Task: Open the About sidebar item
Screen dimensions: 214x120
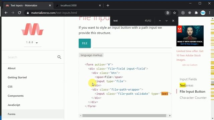Action: coord(12,68)
